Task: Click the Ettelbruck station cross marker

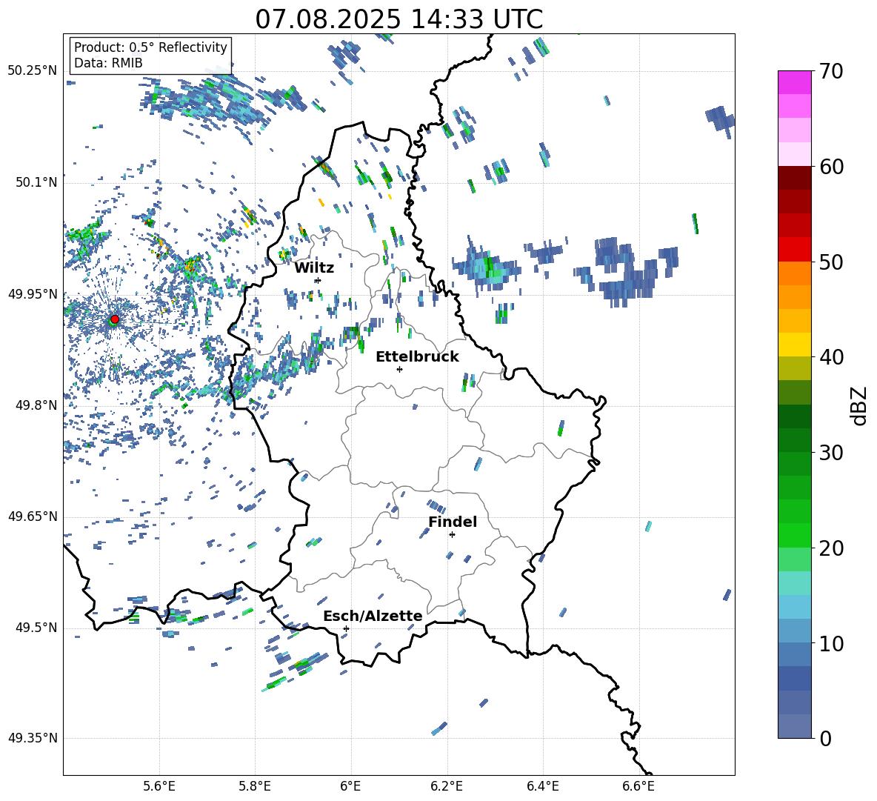Action: tap(399, 369)
